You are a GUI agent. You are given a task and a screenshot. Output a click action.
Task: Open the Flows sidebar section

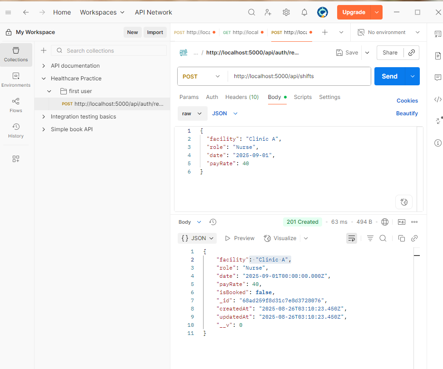point(16,106)
